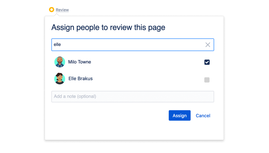Click Elle Brakus's avatar picture

[60, 79]
